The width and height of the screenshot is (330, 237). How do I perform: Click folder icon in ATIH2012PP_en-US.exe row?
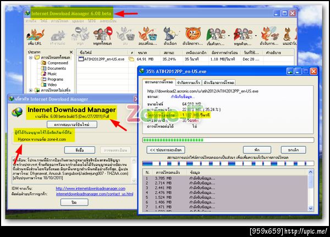[x=131, y=59]
